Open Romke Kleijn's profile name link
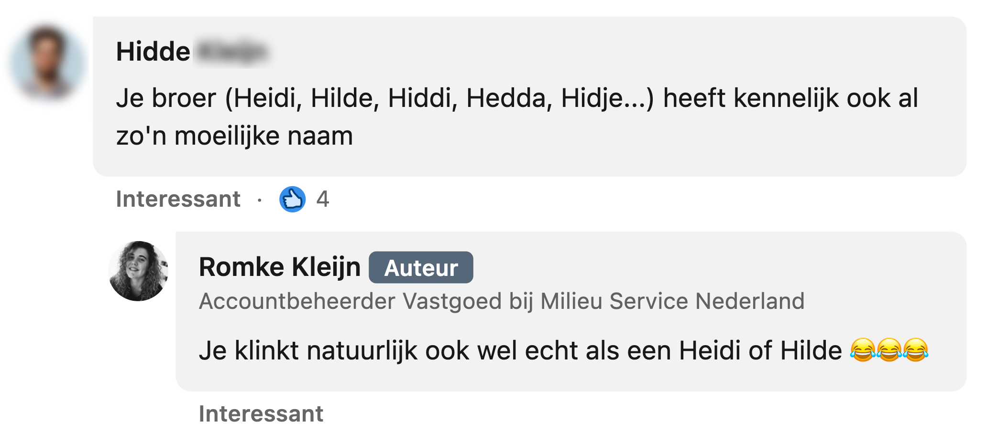 click(280, 267)
